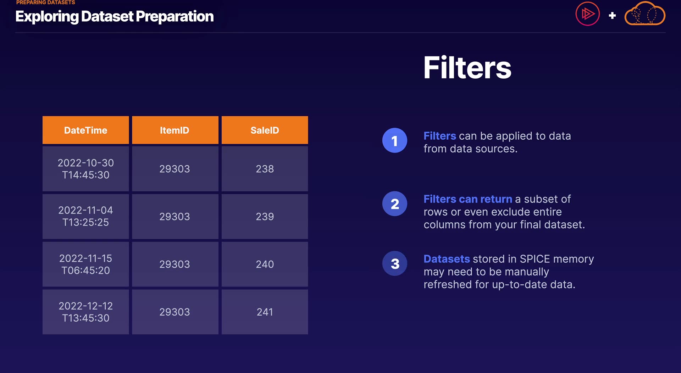This screenshot has width=681, height=373.
Task: Click the SaleID cell showing 240
Action: point(265,264)
